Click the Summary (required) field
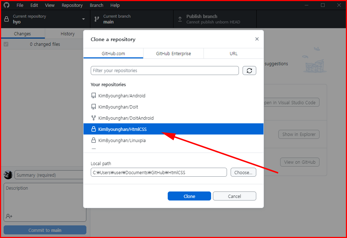Viewport: 347px width, 238px height. click(x=49, y=175)
